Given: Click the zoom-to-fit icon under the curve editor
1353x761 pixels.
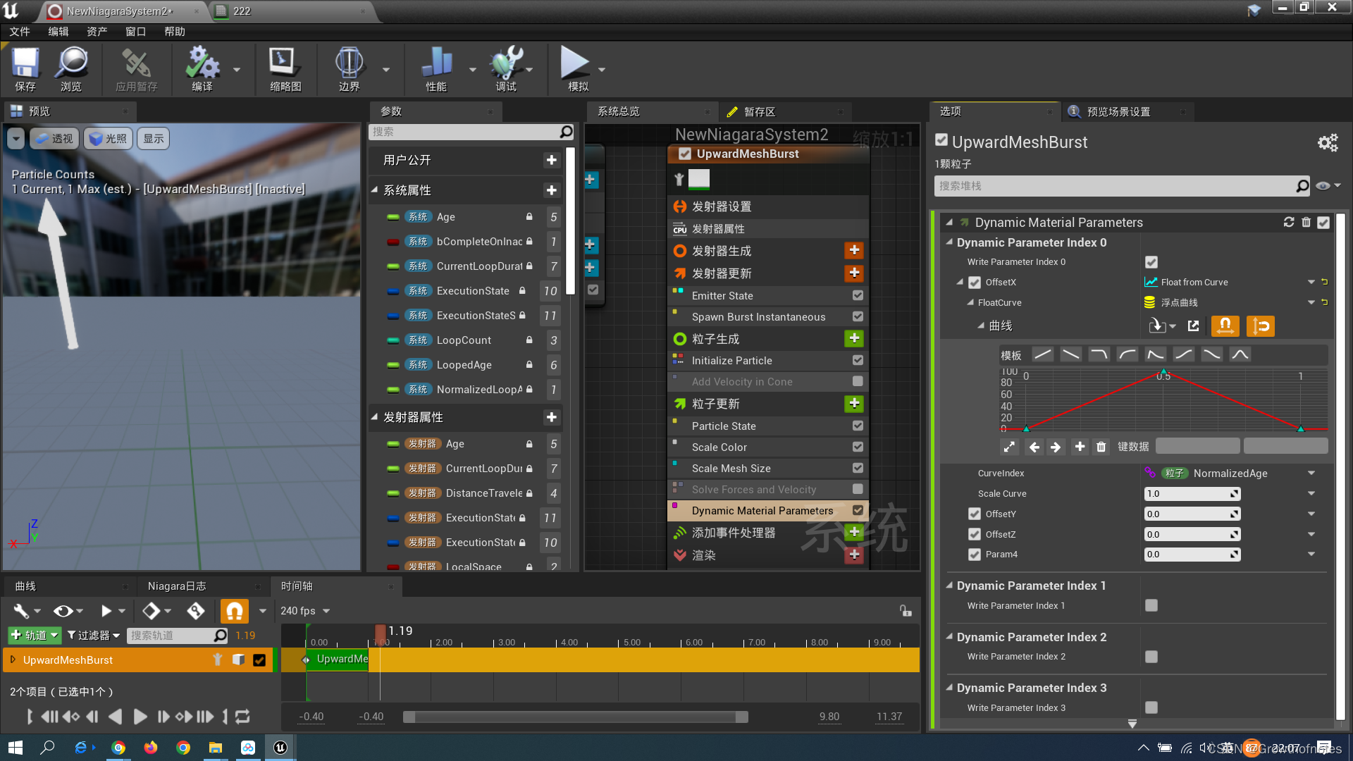Looking at the screenshot, I should [x=1009, y=446].
